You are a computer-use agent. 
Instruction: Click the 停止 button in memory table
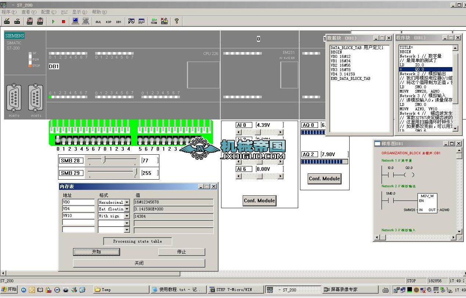pos(181,252)
